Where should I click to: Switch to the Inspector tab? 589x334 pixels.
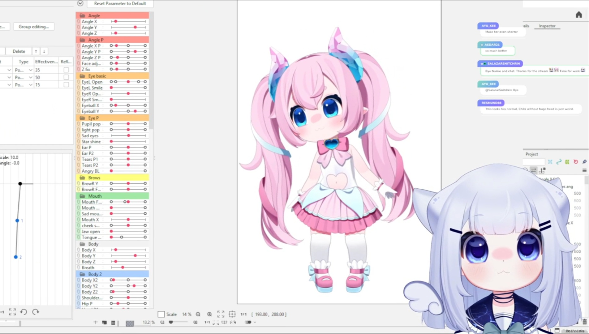pyautogui.click(x=547, y=26)
